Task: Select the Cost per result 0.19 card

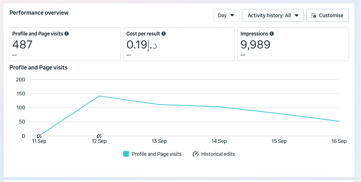Action: click(x=179, y=44)
